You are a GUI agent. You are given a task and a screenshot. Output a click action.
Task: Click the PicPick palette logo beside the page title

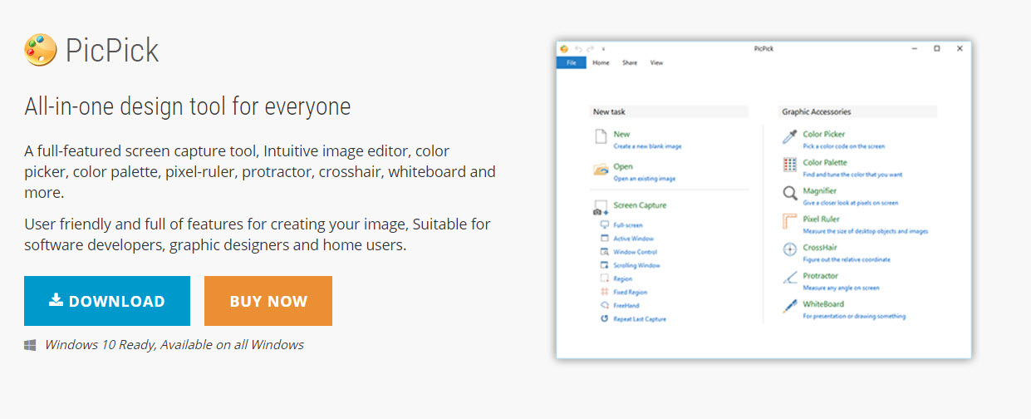coord(41,50)
